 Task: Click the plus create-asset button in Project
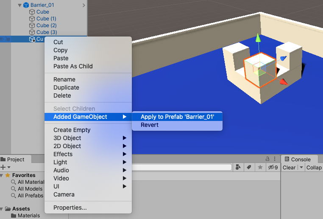click(3, 167)
